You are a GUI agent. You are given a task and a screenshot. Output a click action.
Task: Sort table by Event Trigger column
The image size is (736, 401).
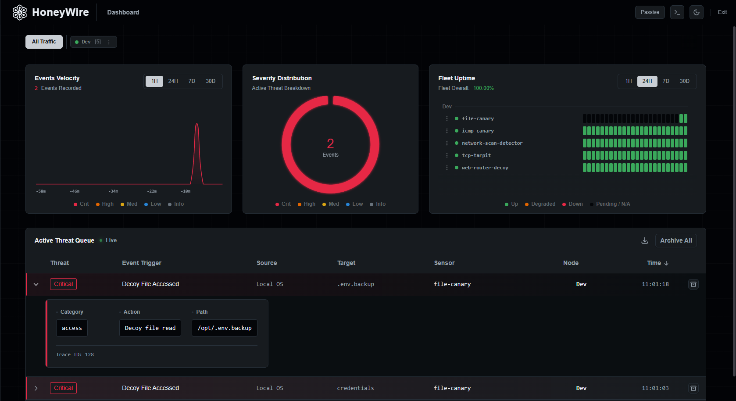point(142,263)
